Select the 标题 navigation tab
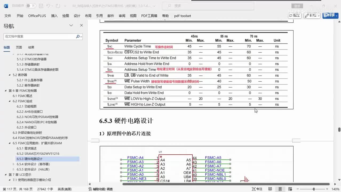 pos(7,47)
